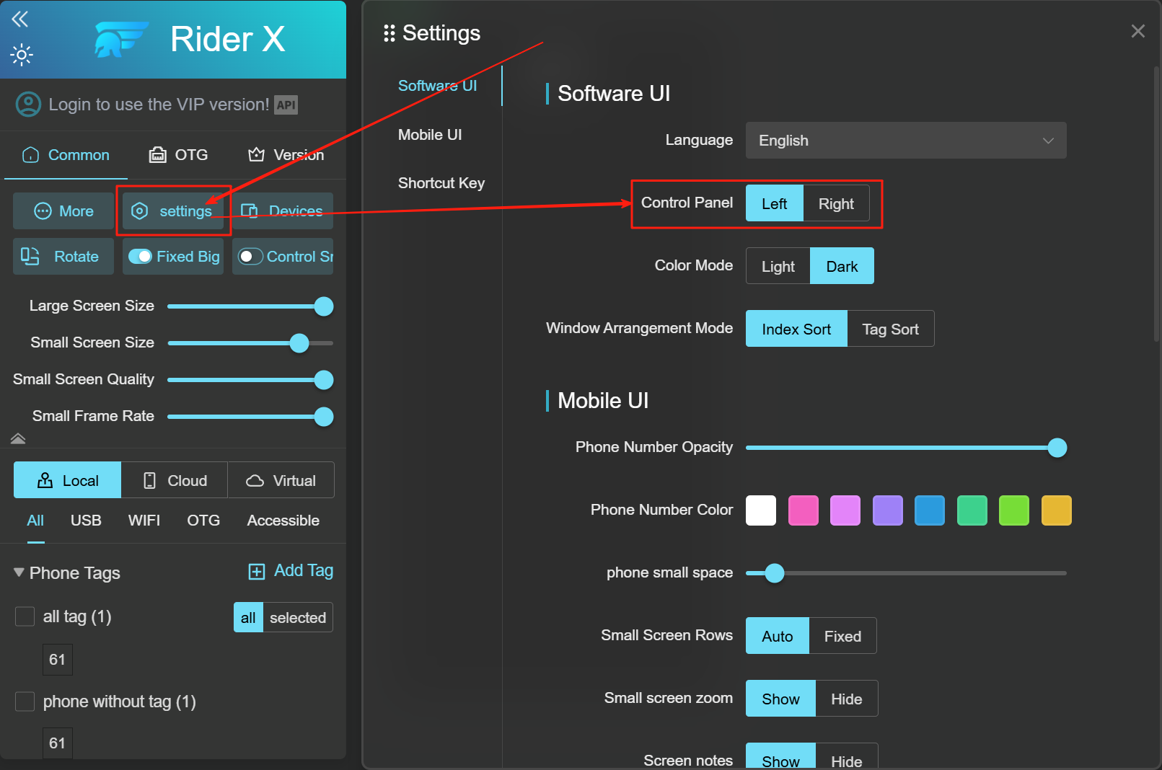Set Control Panel to Right

point(836,204)
